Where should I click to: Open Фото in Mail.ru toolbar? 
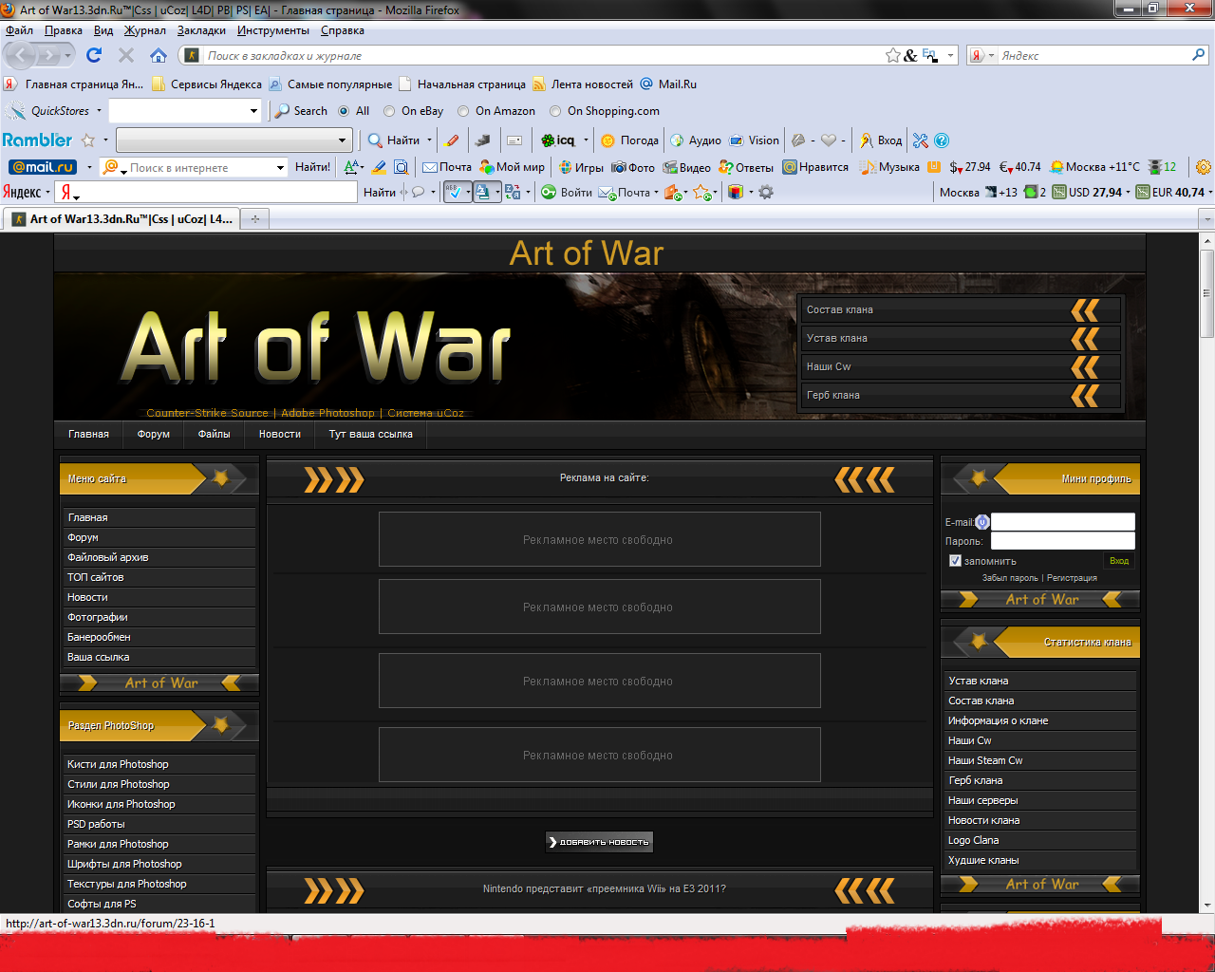click(633, 167)
